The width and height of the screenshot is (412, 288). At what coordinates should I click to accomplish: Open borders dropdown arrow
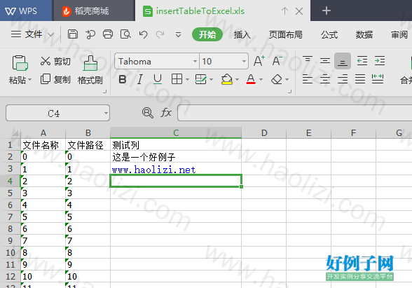(187, 79)
